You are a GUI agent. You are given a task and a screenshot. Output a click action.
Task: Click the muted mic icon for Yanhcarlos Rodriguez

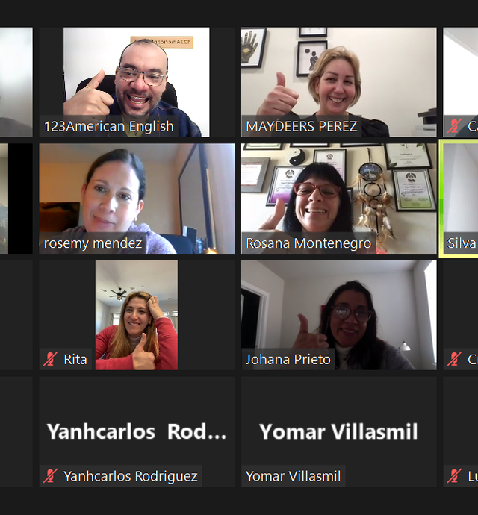50,476
